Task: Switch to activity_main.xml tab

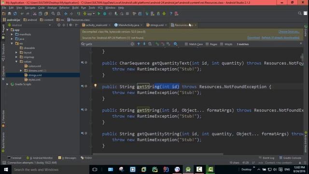Action: tap(96, 25)
